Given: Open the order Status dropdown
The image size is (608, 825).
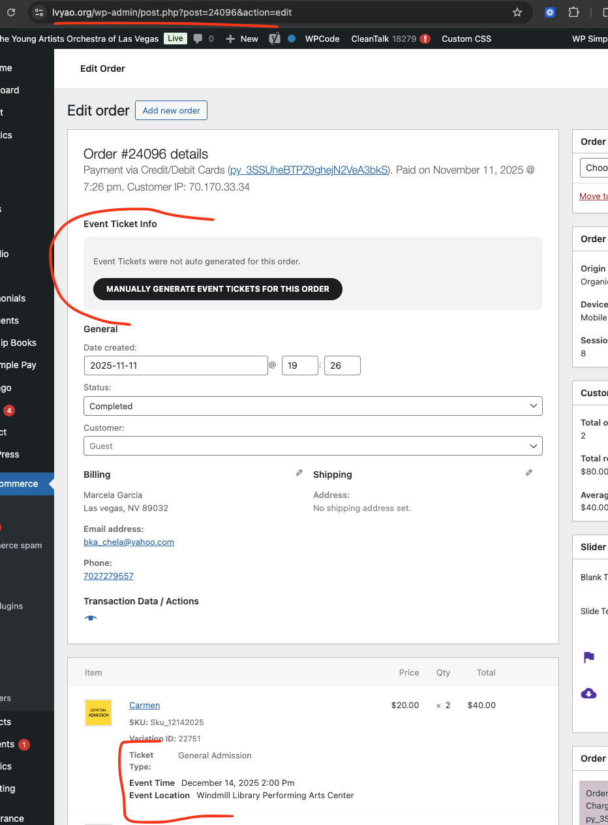Looking at the screenshot, I should pyautogui.click(x=312, y=406).
